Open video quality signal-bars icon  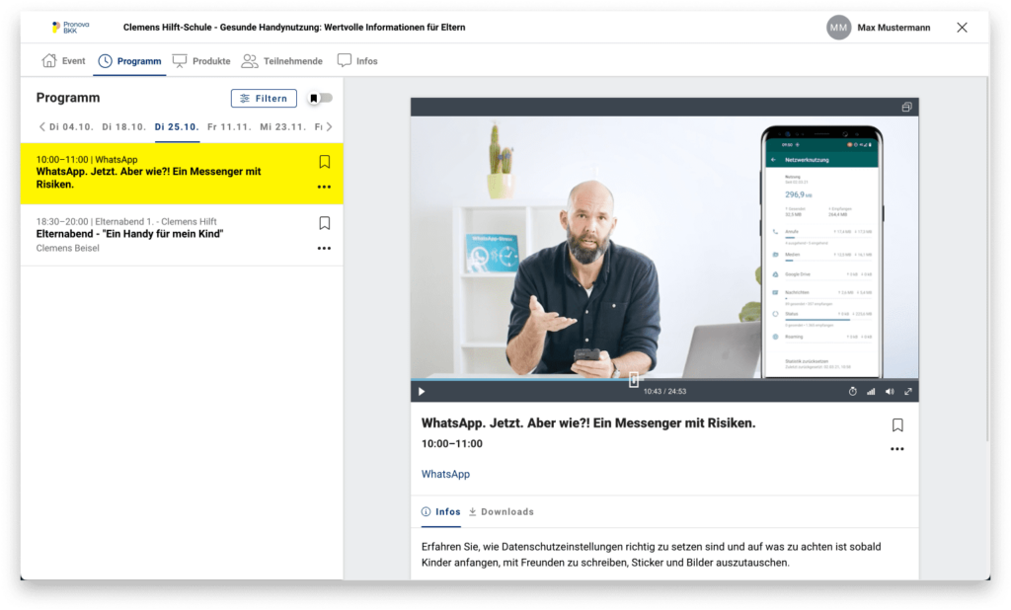(x=871, y=392)
